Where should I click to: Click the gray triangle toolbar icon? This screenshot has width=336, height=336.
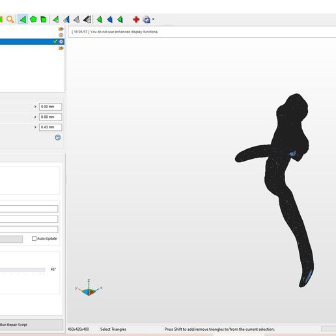[77, 20]
